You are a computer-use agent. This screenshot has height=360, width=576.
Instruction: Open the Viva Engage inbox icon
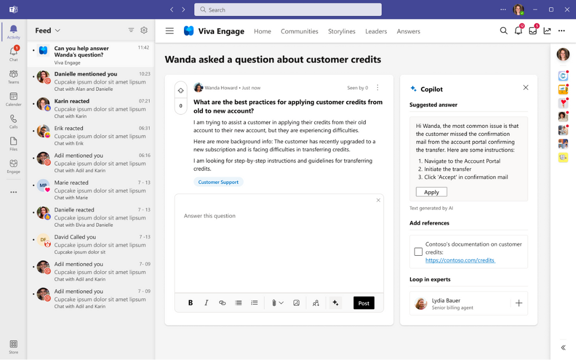pos(533,31)
